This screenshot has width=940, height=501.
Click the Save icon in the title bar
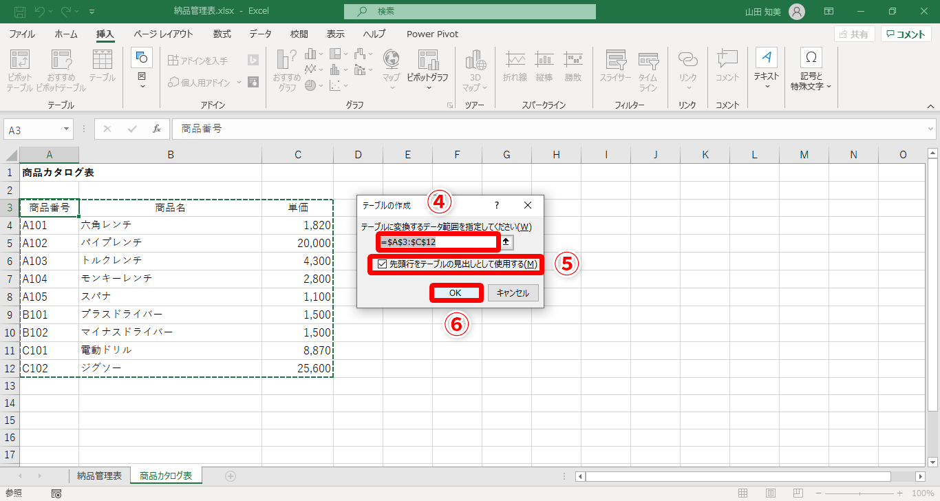click(20, 12)
